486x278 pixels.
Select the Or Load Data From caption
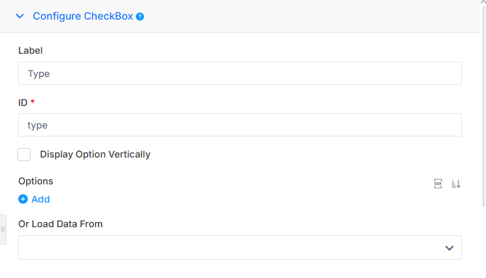click(x=60, y=224)
